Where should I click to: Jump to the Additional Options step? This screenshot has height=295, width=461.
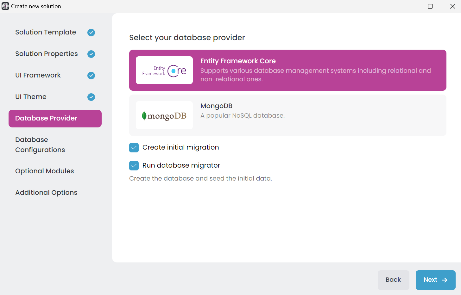[x=55, y=193]
